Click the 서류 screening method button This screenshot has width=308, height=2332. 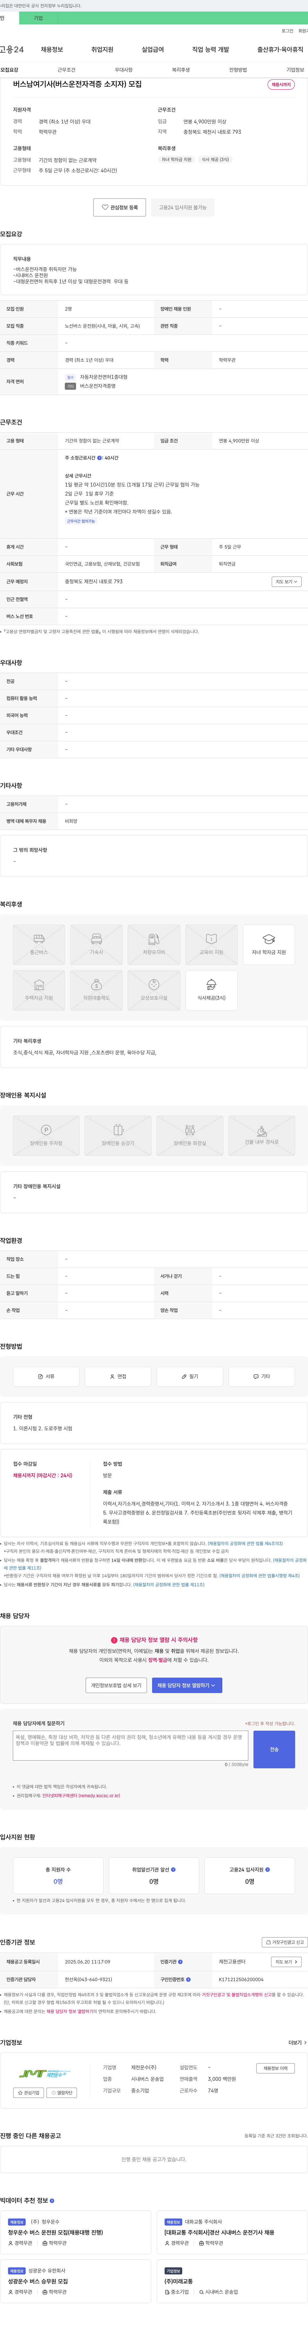tap(46, 1376)
